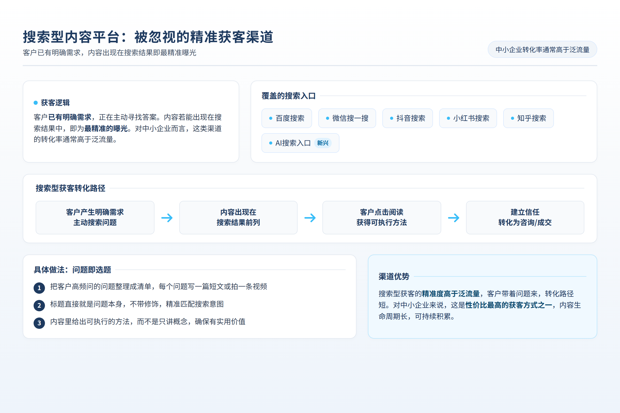Click subtitle 客户已有明确需求 line
Image resolution: width=620 pixels, height=413 pixels.
coord(109,53)
